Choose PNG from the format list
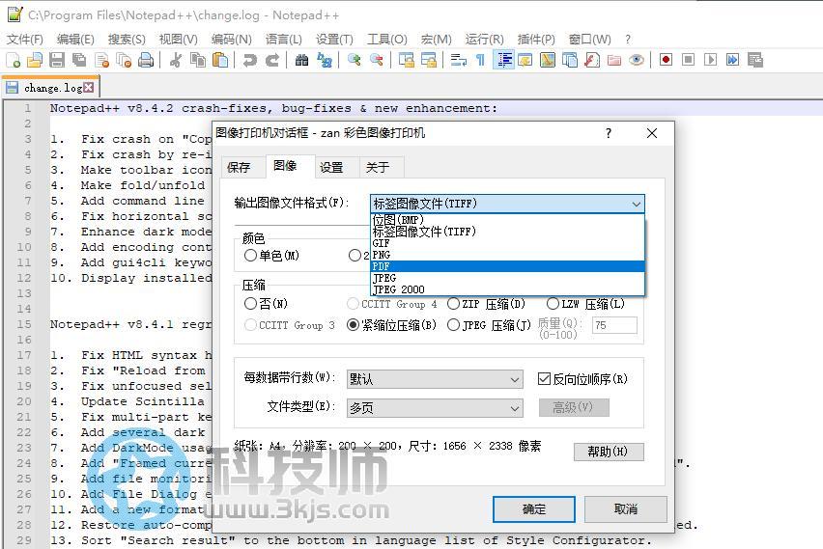This screenshot has width=823, height=549. click(x=507, y=255)
